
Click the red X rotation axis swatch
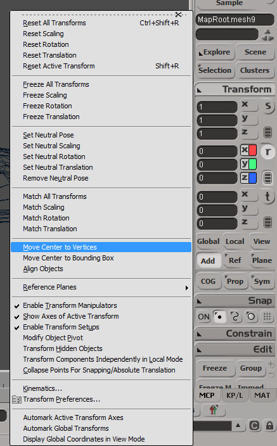(253, 150)
